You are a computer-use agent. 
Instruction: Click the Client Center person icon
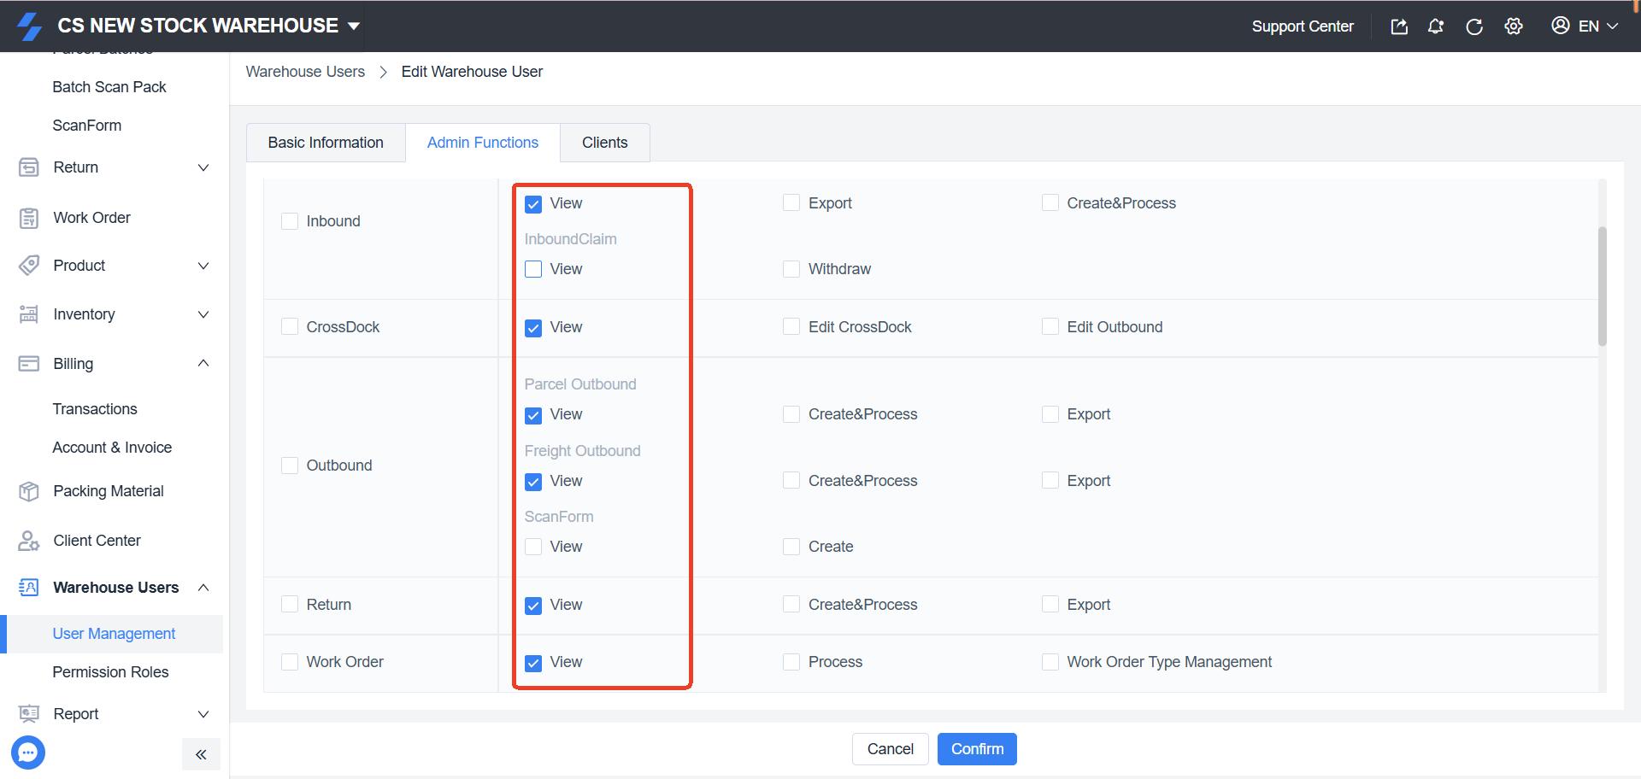[x=29, y=541]
